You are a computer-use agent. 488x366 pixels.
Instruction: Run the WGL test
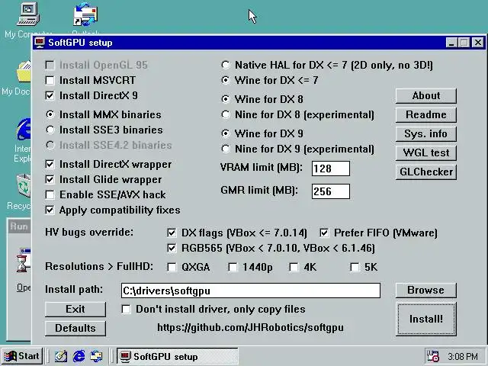[x=426, y=152]
